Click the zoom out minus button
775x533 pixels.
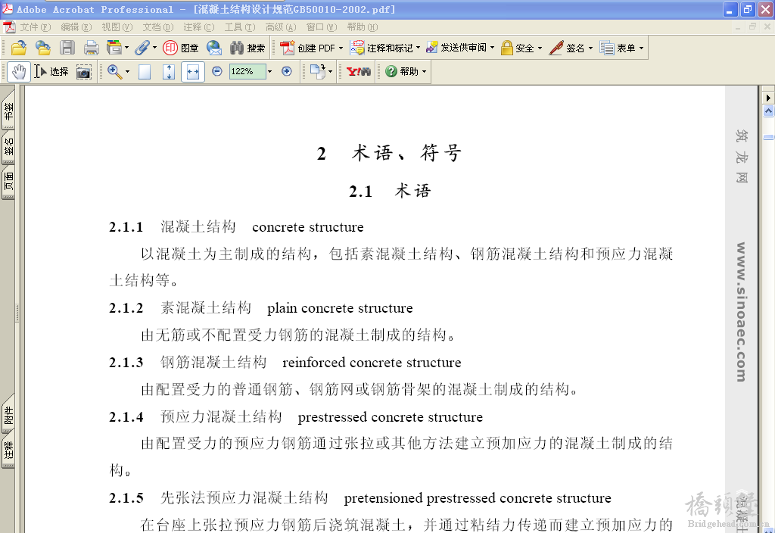click(x=217, y=71)
